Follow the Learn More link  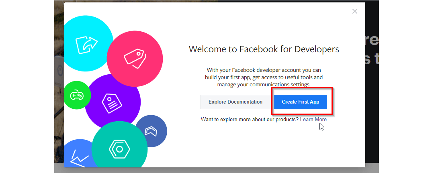point(313,119)
